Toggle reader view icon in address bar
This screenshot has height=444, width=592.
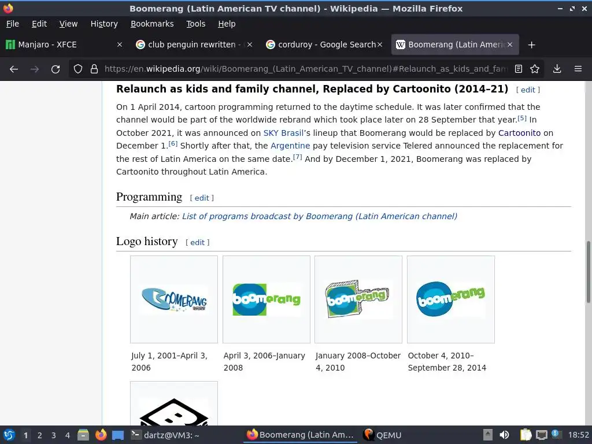point(519,69)
